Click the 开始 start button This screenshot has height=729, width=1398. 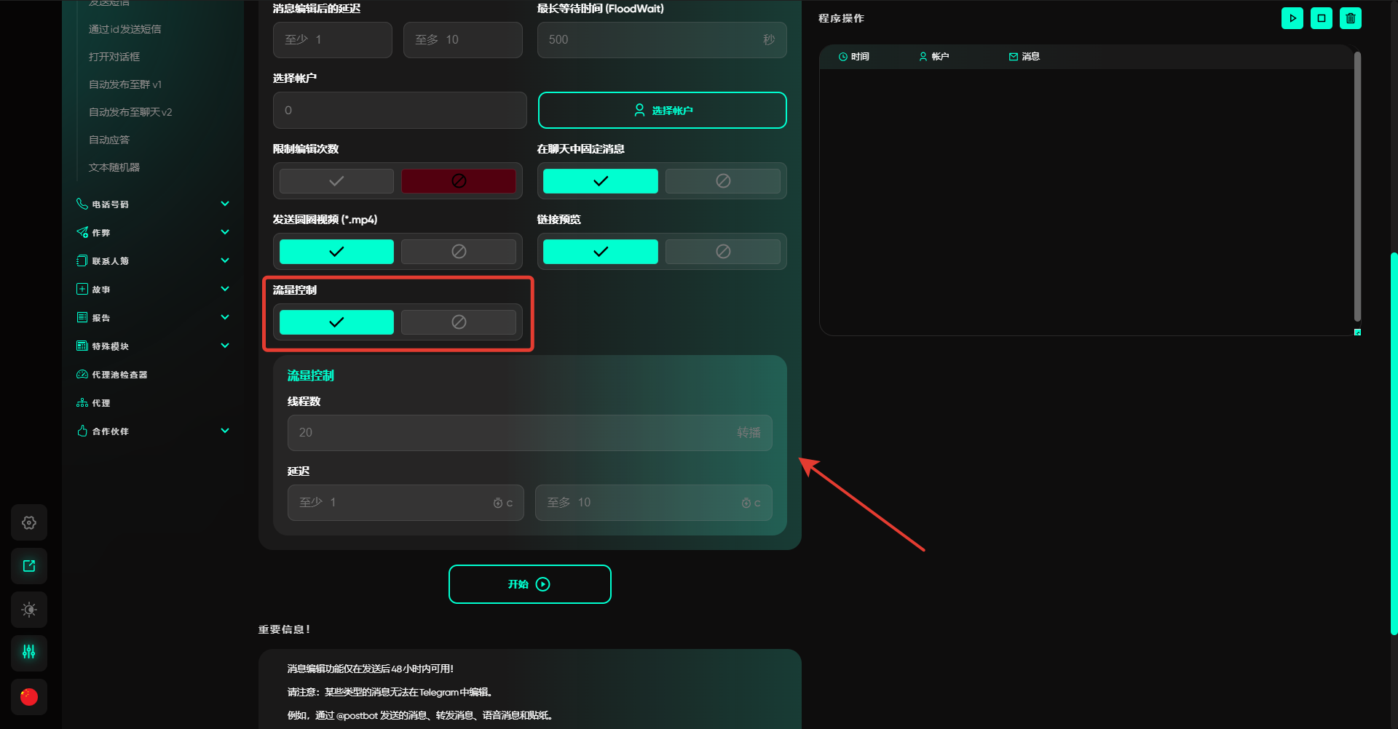[x=529, y=584]
